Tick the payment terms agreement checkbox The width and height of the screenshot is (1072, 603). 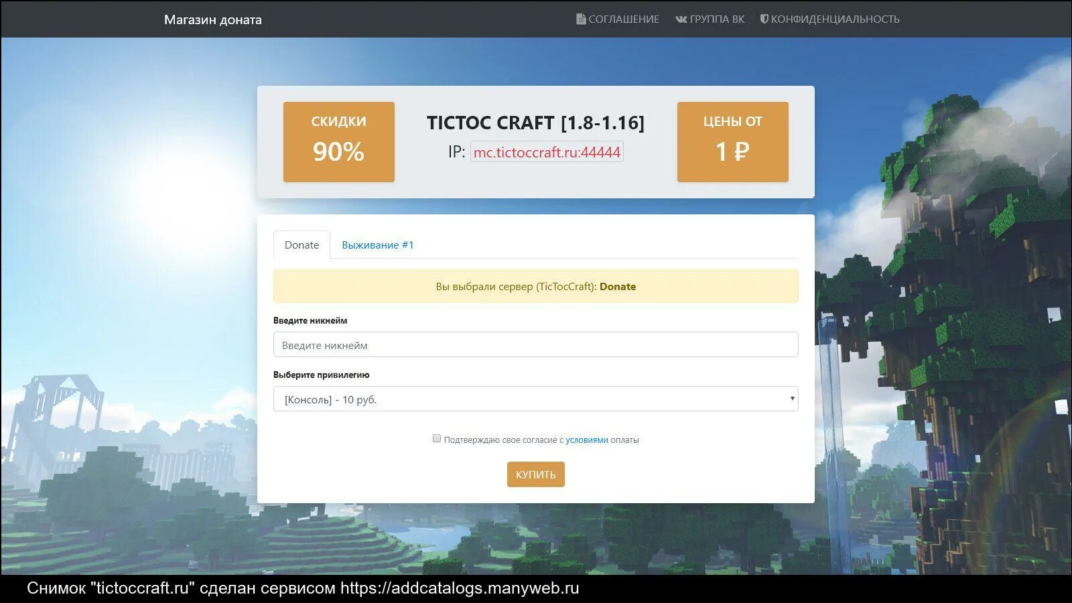(x=437, y=439)
